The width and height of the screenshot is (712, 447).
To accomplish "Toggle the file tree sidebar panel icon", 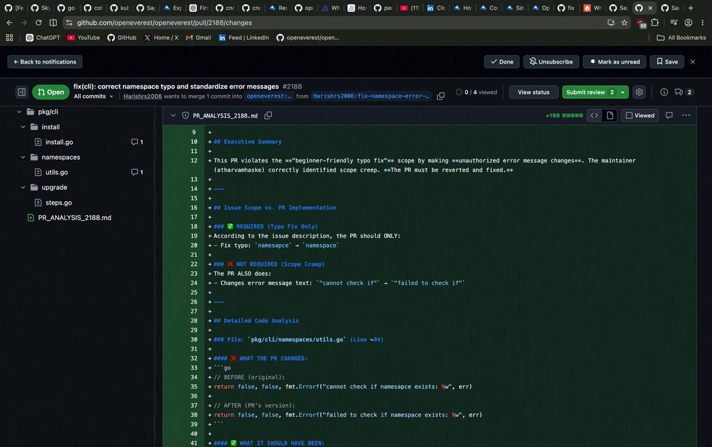I will coord(21,92).
